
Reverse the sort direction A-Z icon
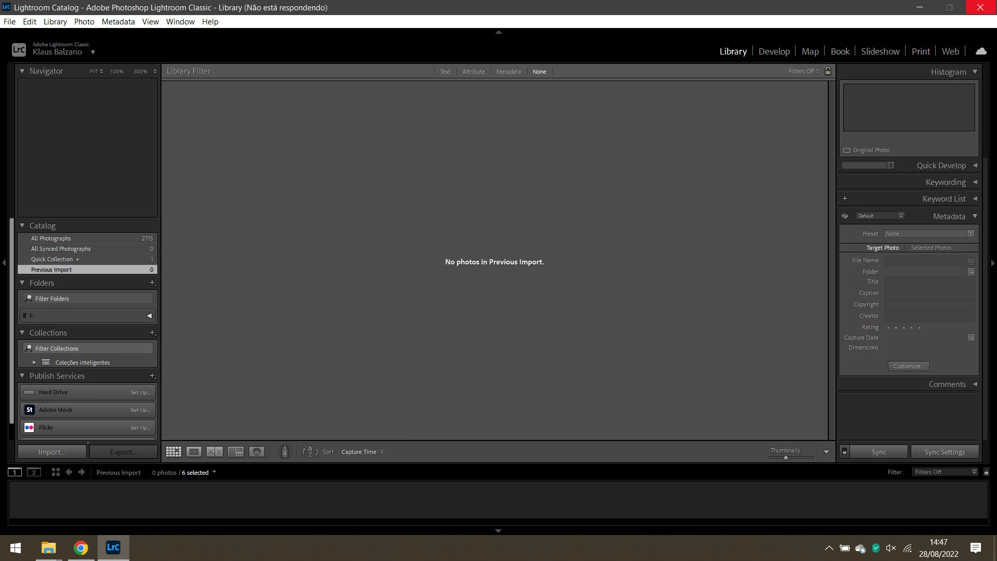click(310, 452)
